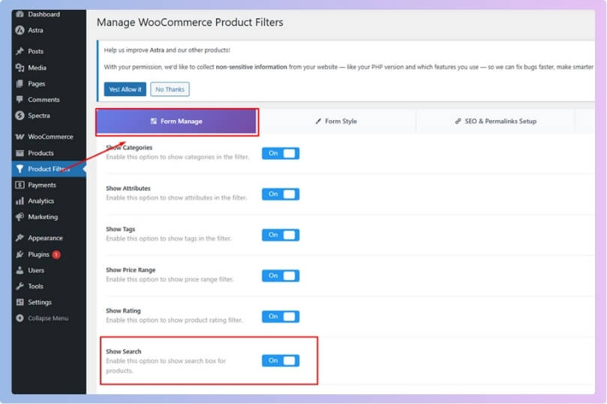
Task: Switch to the Form Style tab
Action: tap(336, 121)
